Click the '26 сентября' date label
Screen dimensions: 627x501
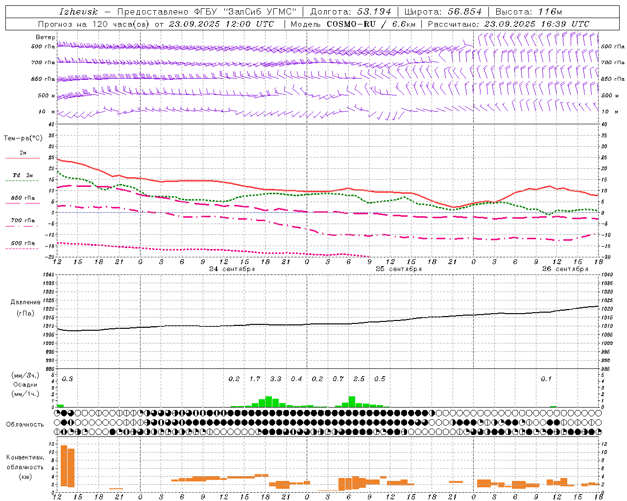(x=565, y=269)
